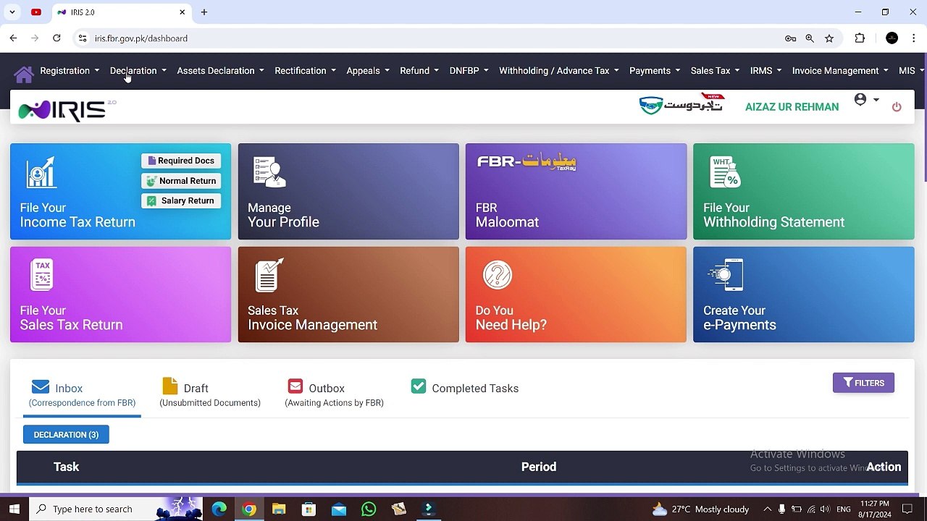
Task: Click the purple home icon
Action: click(x=23, y=73)
